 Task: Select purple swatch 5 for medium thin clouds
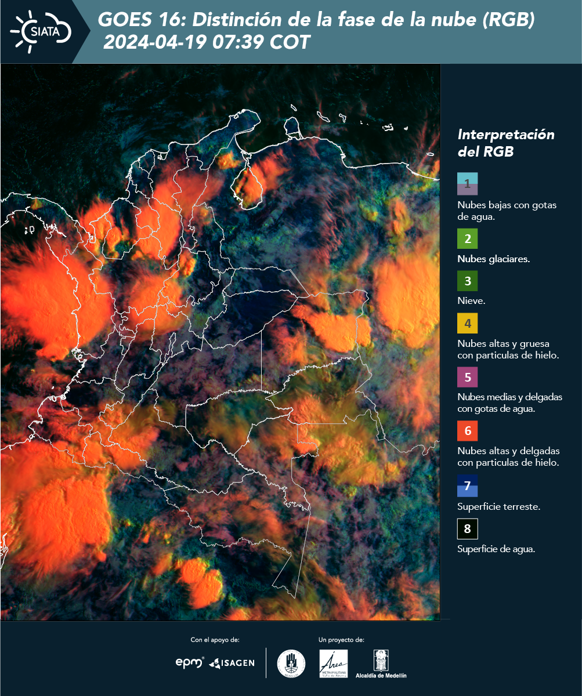(x=467, y=377)
